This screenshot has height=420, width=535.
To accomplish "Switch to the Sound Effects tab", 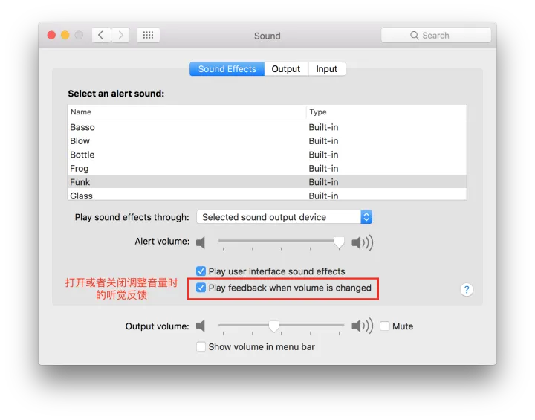I will coord(227,69).
